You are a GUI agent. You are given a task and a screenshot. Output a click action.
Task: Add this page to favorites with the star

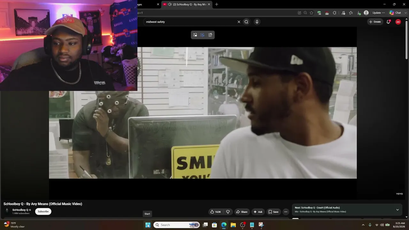[312, 13]
